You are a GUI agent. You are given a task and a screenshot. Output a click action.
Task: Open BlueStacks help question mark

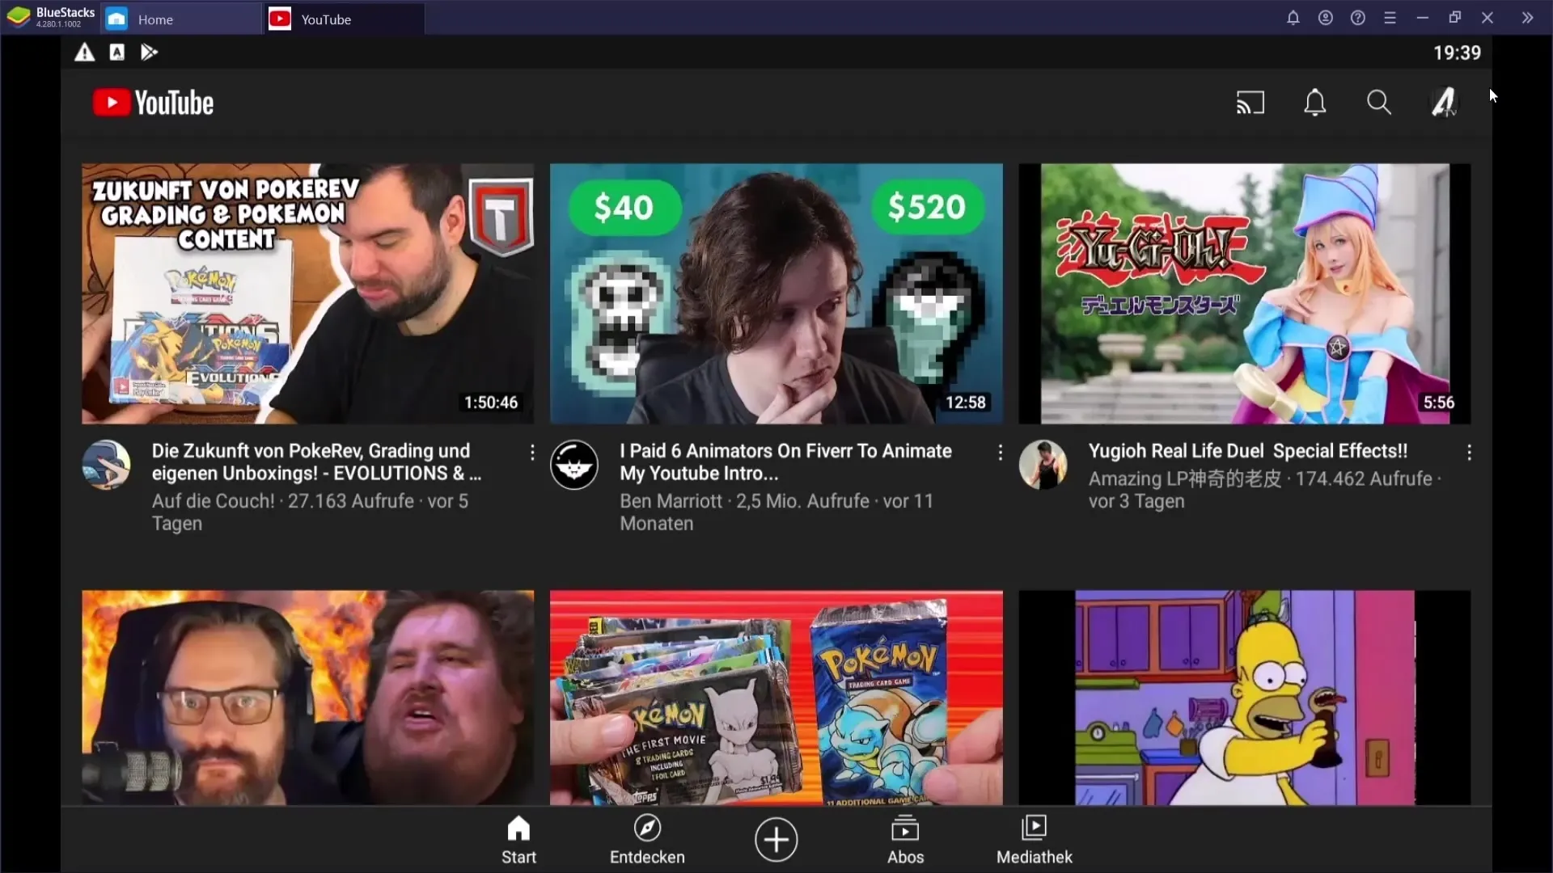[x=1358, y=18]
